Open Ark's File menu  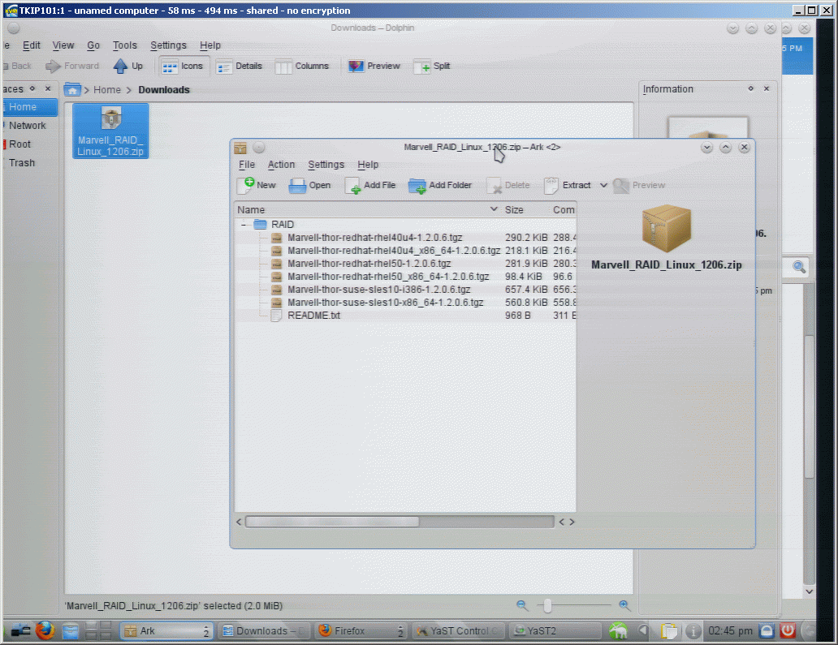(246, 165)
